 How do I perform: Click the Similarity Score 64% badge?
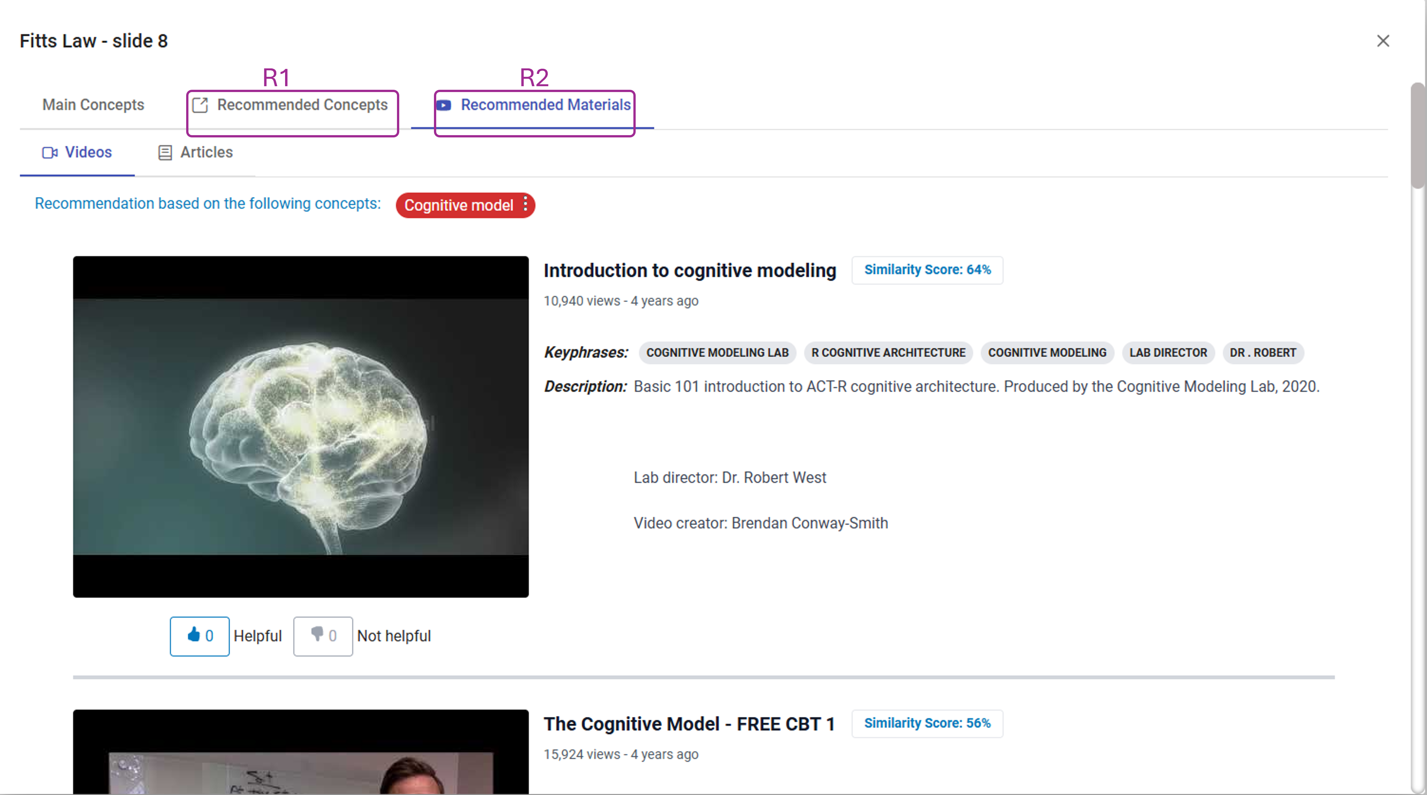point(927,270)
